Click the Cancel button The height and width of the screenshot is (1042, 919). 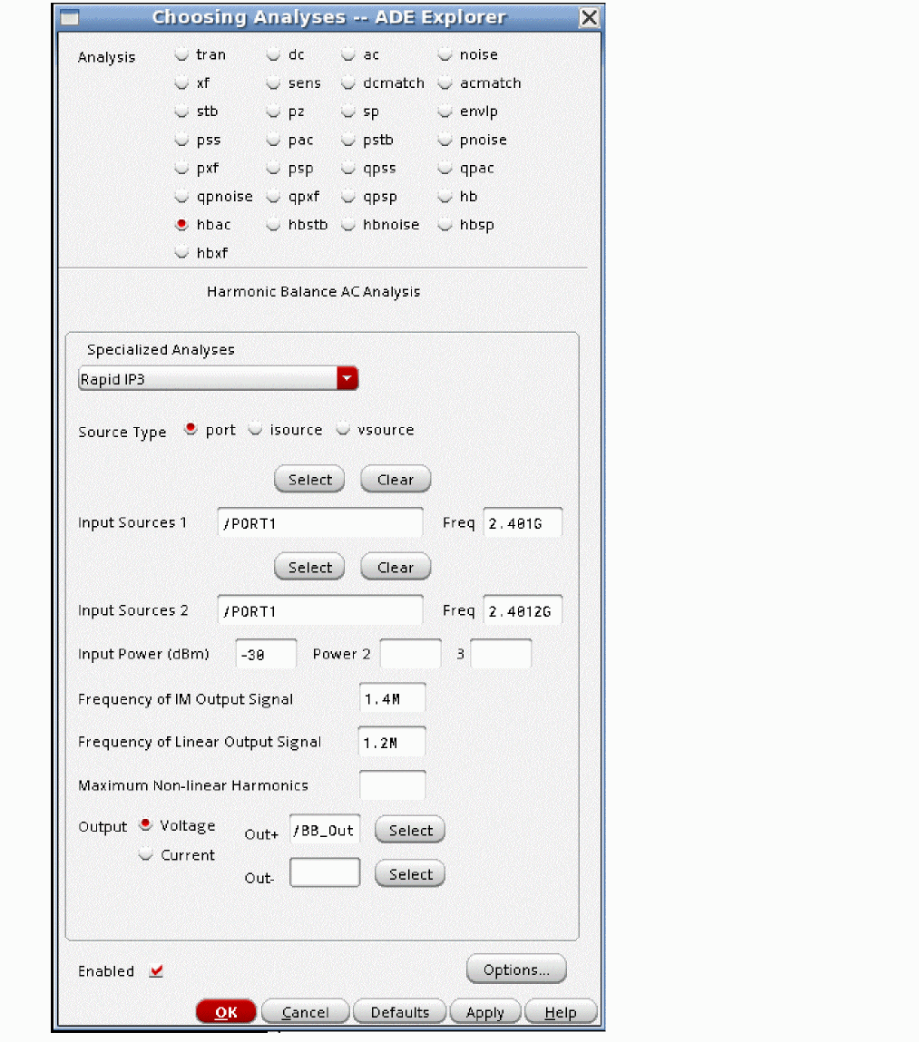pos(305,1011)
